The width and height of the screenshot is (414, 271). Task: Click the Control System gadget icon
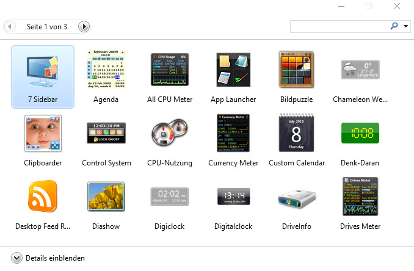[x=106, y=132]
